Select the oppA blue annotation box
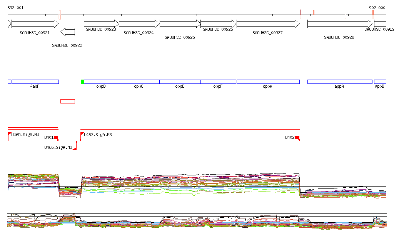 268,82
